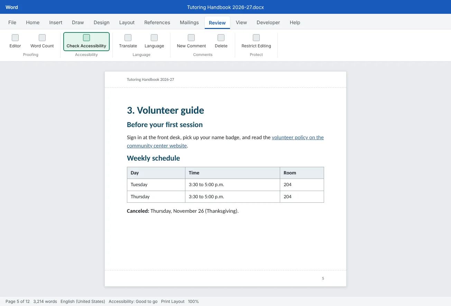Click the 'Weekly schedule' heading
The image size is (451, 306).
pos(154,158)
